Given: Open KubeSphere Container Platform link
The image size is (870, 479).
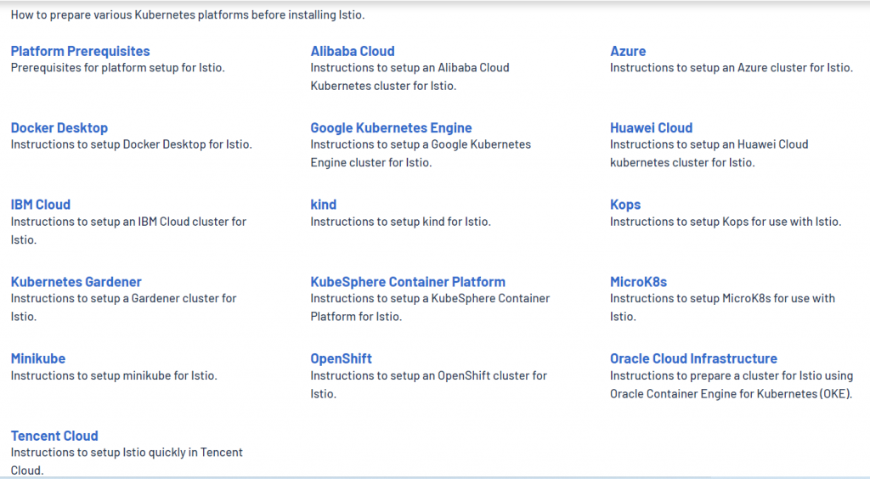Looking at the screenshot, I should (408, 282).
